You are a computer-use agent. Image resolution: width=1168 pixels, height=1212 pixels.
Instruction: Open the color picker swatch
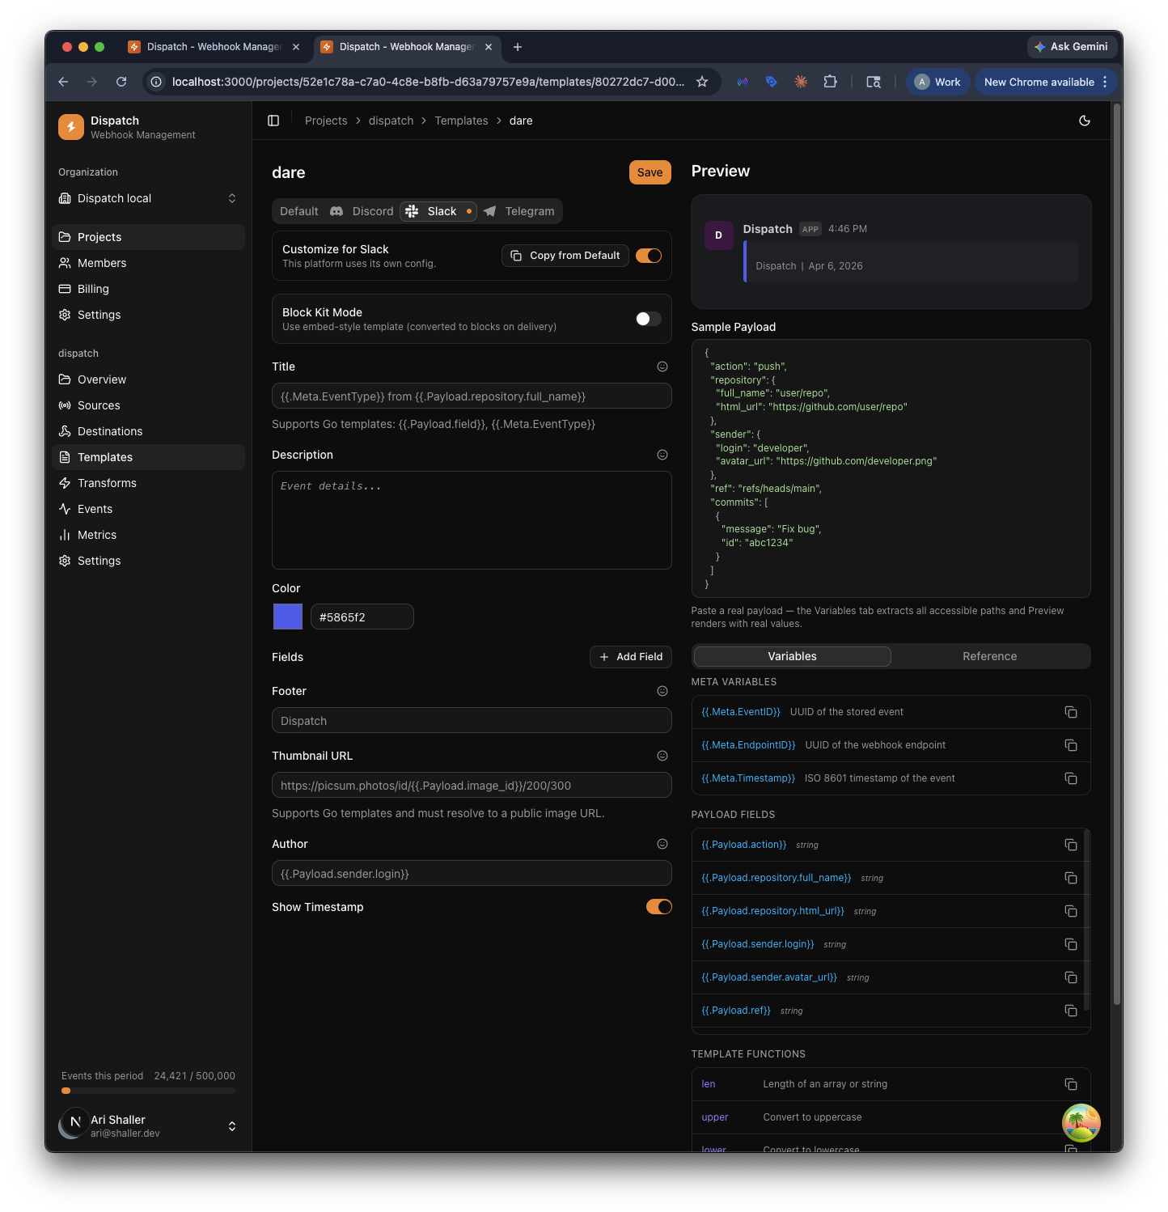point(288,617)
